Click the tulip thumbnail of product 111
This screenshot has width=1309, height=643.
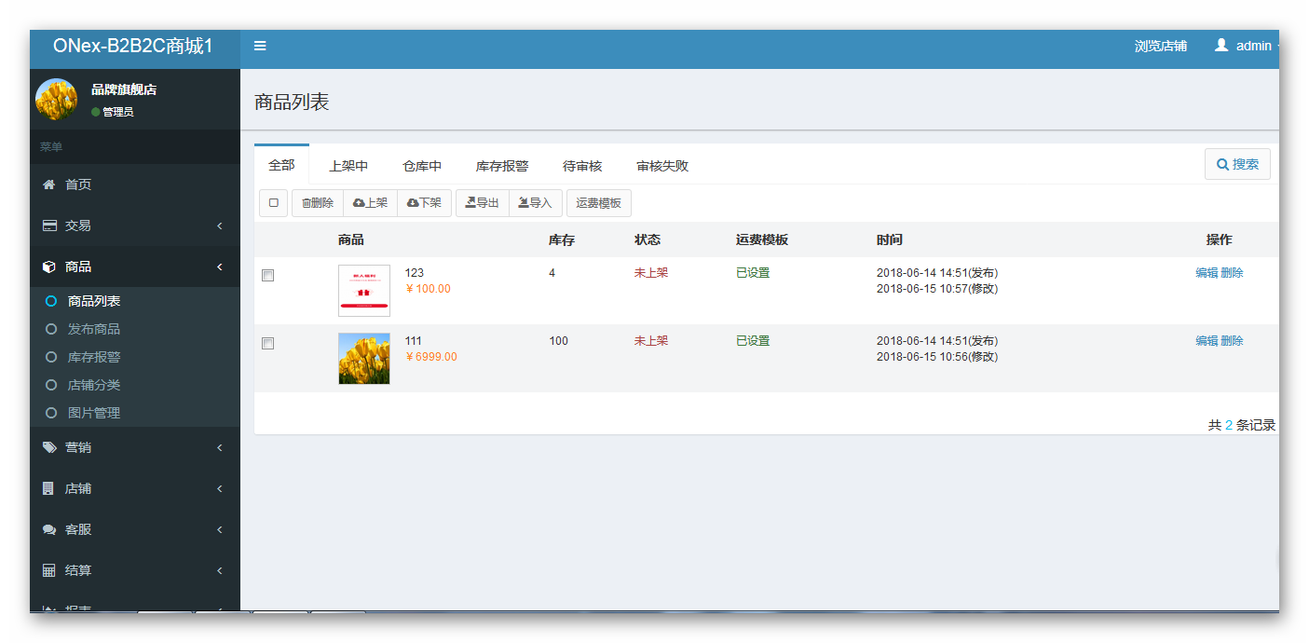364,359
